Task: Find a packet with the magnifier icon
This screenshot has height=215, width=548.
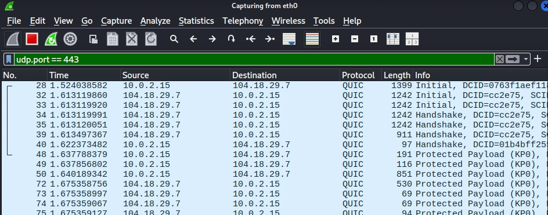Action: pos(174,39)
